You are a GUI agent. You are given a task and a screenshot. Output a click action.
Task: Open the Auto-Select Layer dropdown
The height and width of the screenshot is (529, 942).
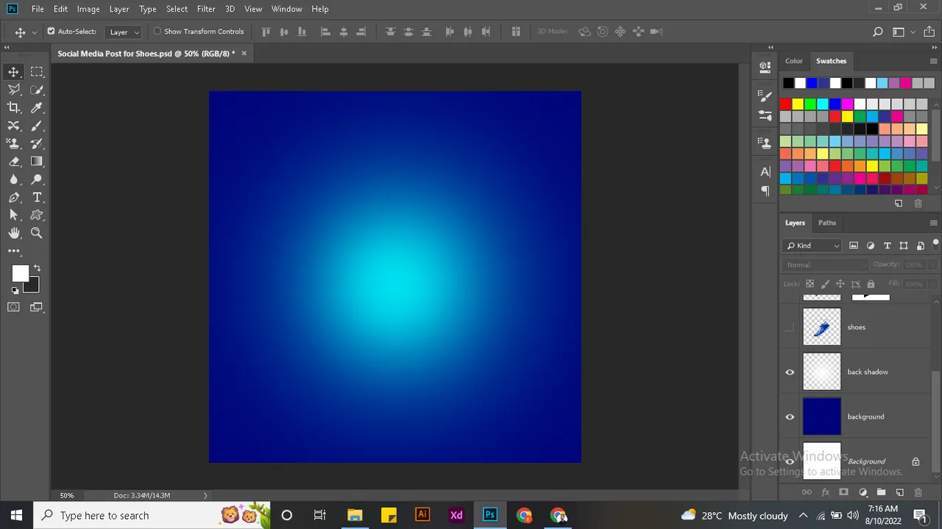124,32
